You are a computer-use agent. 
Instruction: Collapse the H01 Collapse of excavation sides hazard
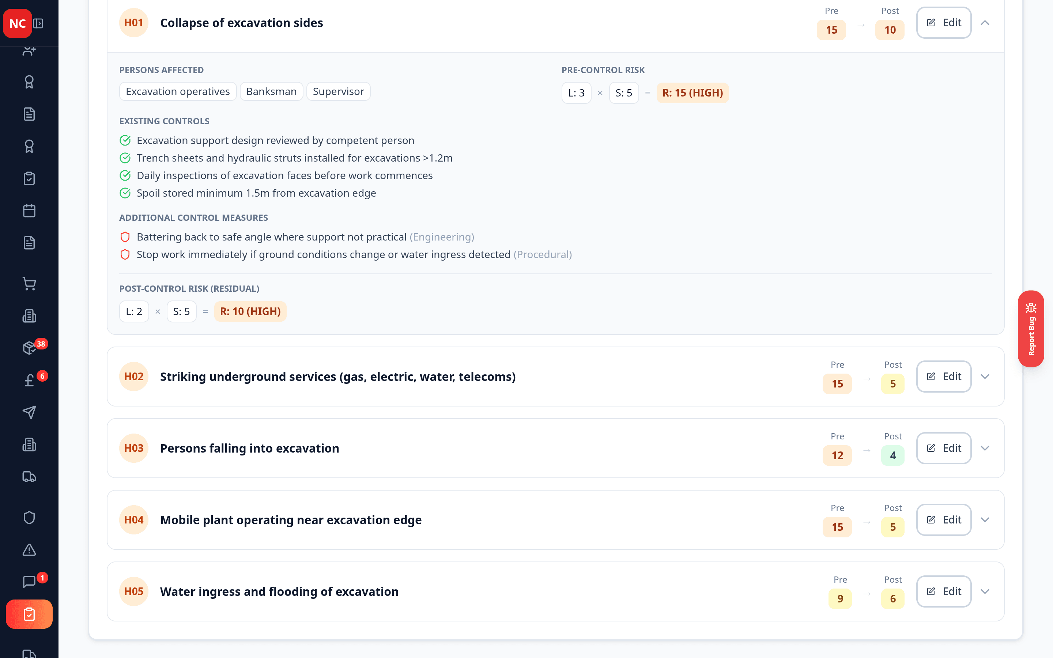coord(985,23)
